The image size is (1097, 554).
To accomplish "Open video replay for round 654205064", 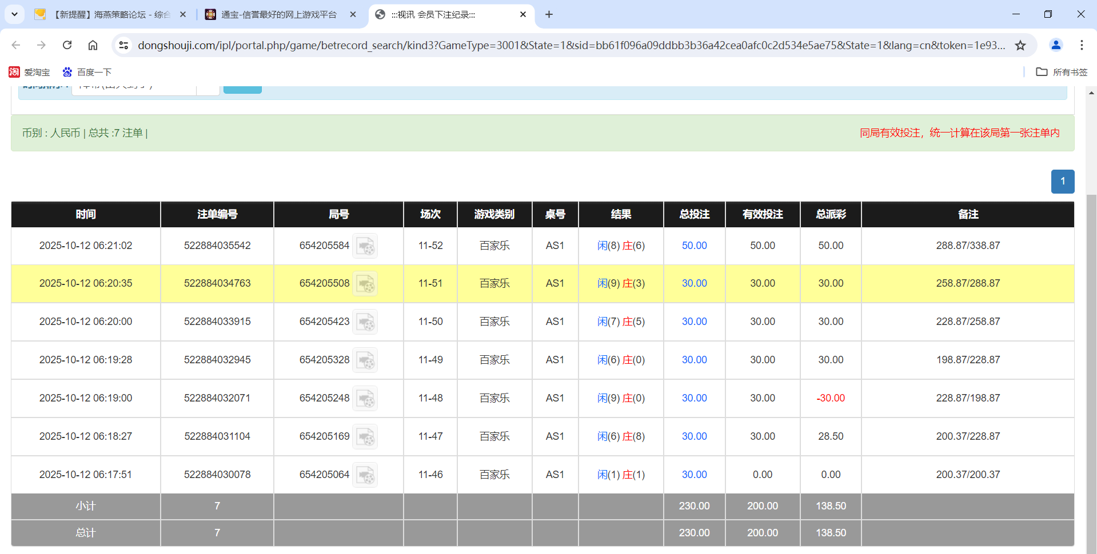I will [x=365, y=474].
